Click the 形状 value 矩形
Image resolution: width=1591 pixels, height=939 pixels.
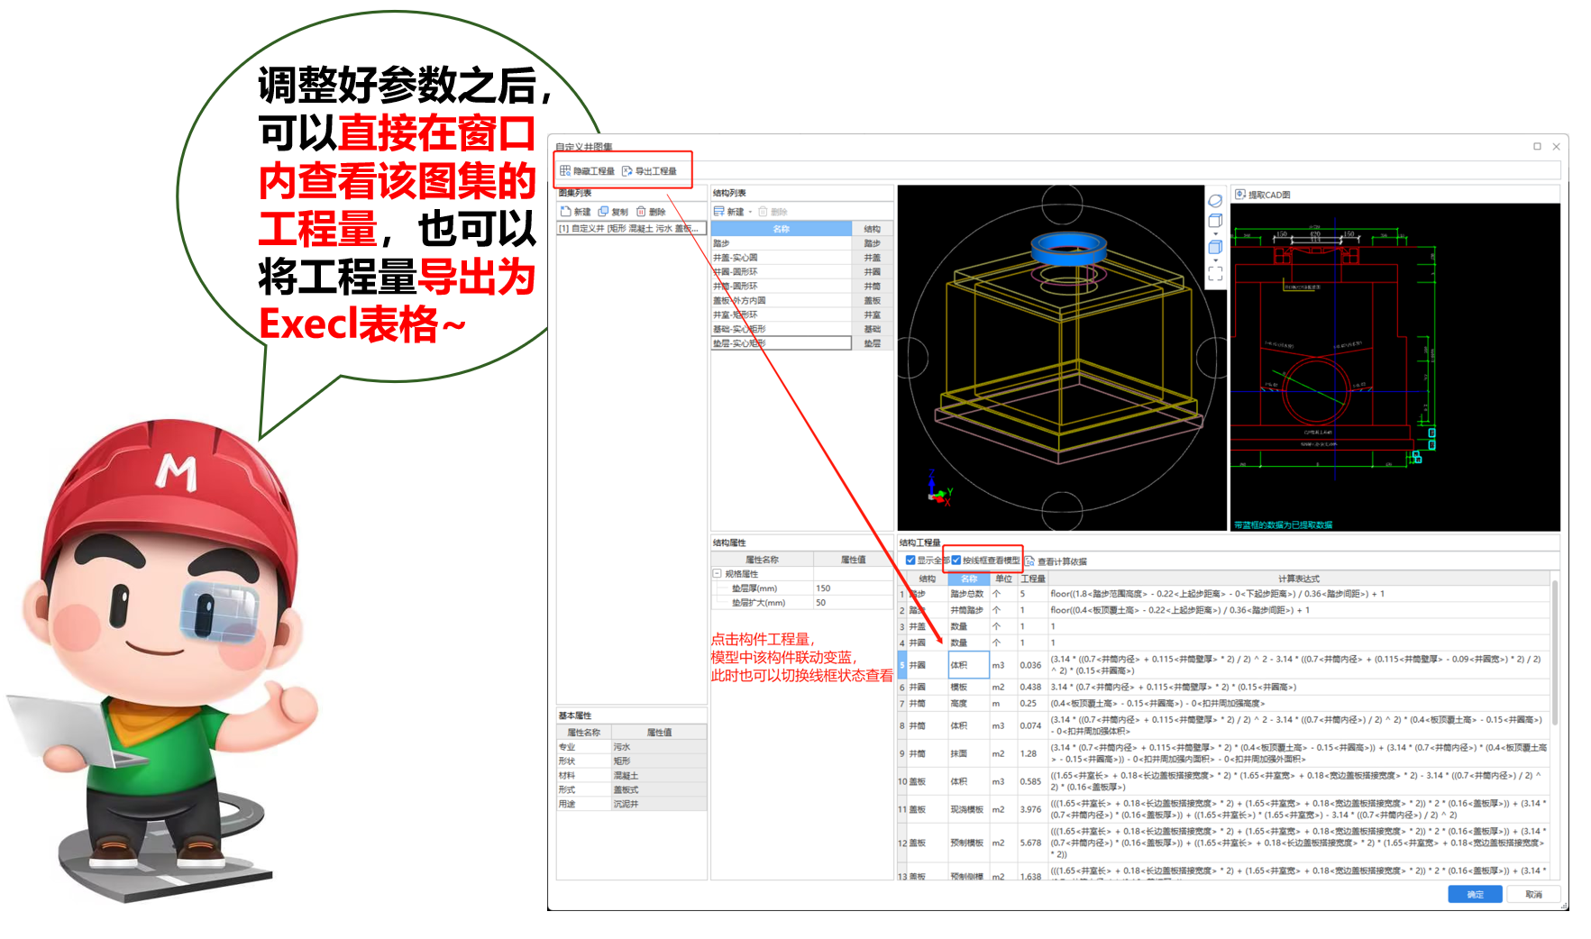click(658, 761)
